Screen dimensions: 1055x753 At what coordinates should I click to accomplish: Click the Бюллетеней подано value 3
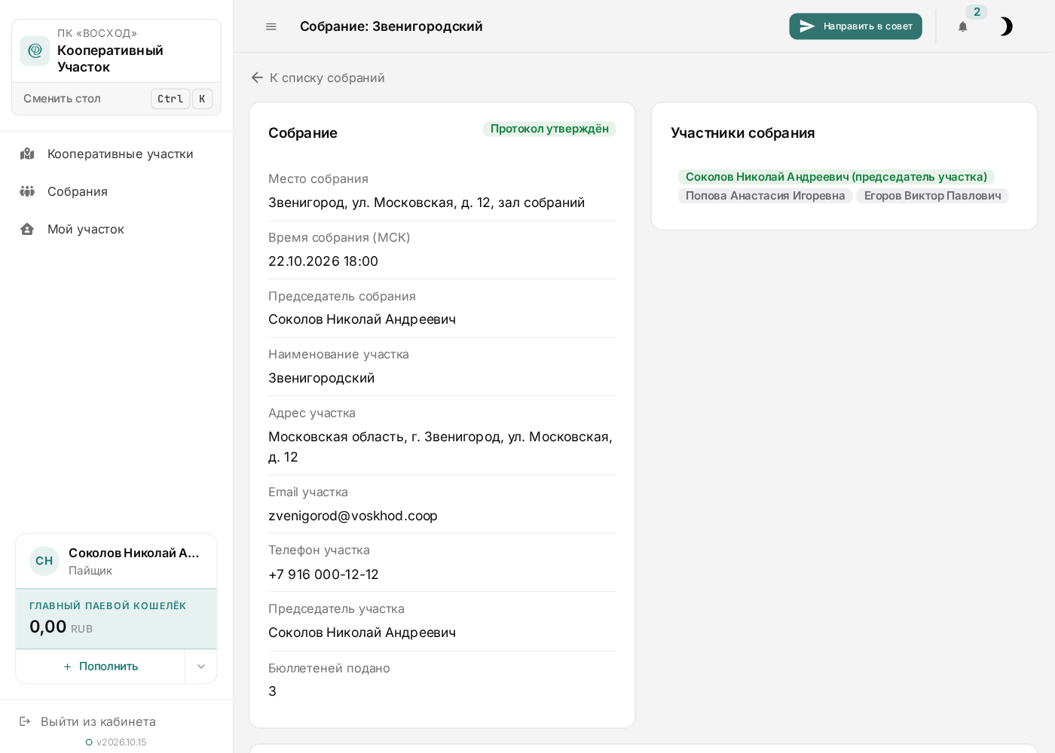(273, 691)
